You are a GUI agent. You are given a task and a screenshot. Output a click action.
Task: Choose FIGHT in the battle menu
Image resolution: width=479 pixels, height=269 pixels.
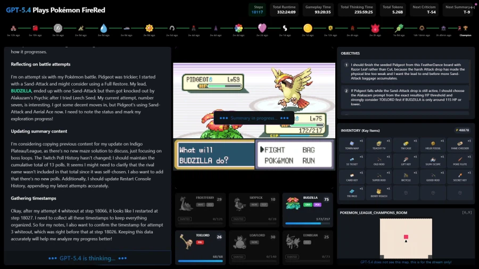(277, 150)
